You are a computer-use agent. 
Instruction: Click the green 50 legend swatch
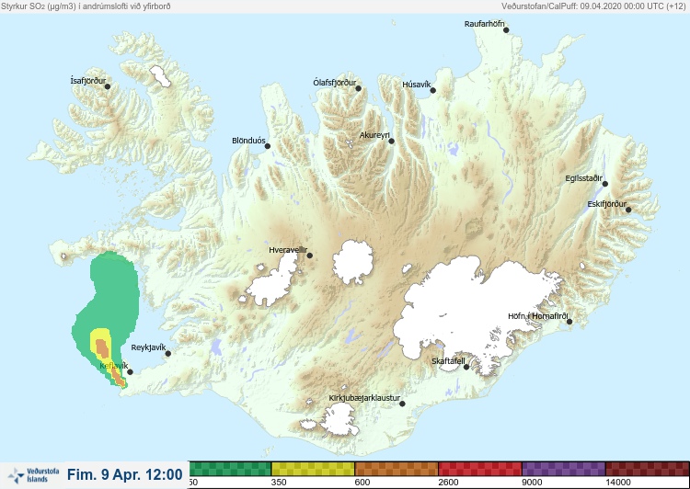[230, 469]
